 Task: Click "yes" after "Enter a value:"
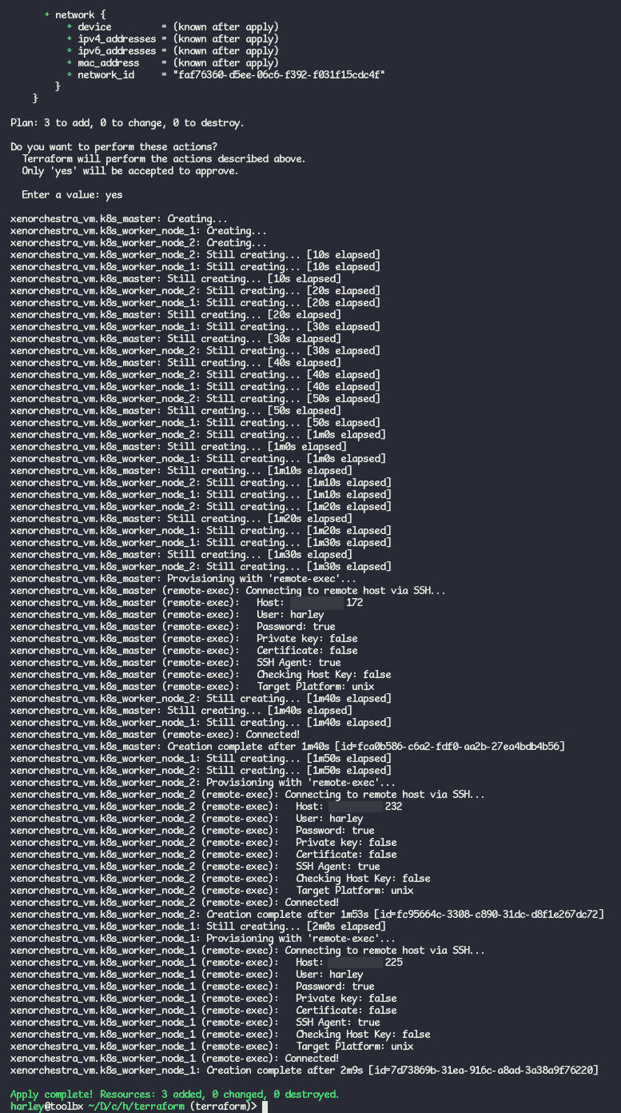pos(113,195)
